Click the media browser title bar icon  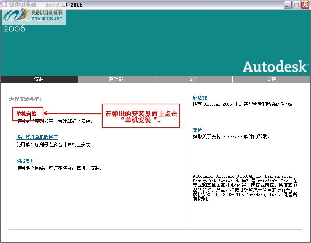4,4
